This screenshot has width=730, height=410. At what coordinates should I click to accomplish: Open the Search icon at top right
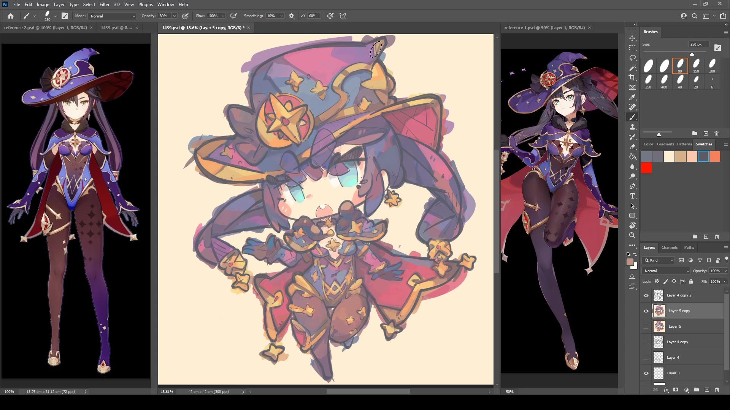(x=695, y=16)
